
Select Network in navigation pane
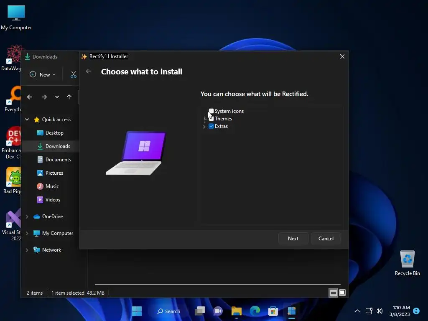click(51, 250)
